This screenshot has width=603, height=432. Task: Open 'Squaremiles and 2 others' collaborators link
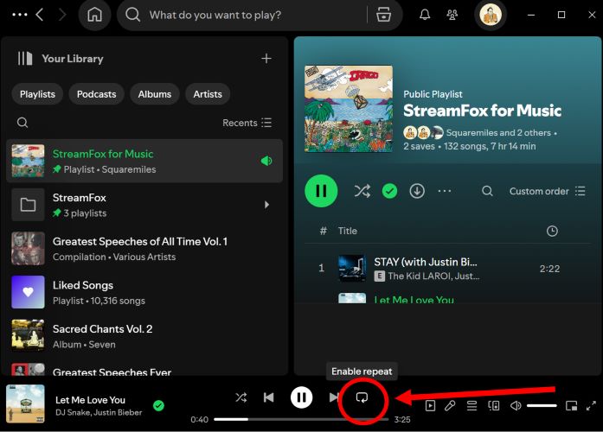tap(498, 133)
